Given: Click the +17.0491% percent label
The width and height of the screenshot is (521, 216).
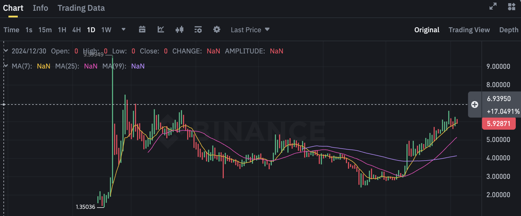Looking at the screenshot, I should (x=503, y=111).
